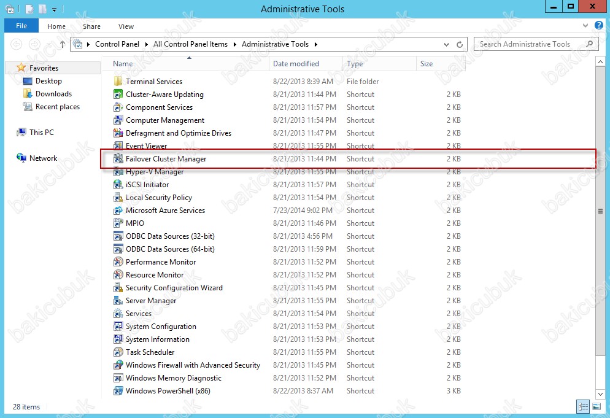Select the iSCSI Initiator icon
This screenshot has height=418, width=610.
click(118, 185)
